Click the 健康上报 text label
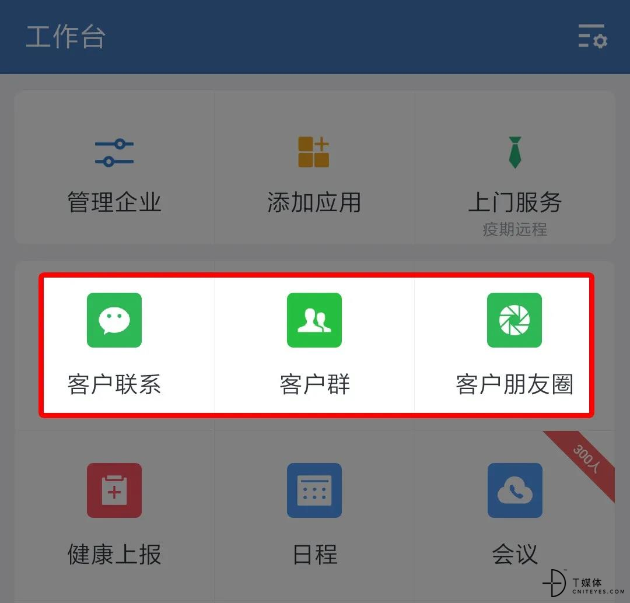Screen dimensions: 630x603 click(114, 555)
